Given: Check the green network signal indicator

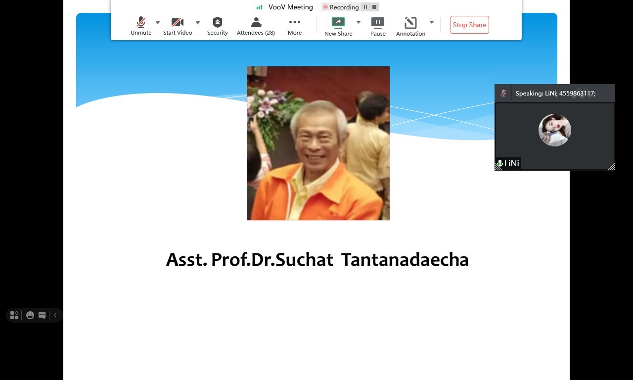Looking at the screenshot, I should (260, 7).
